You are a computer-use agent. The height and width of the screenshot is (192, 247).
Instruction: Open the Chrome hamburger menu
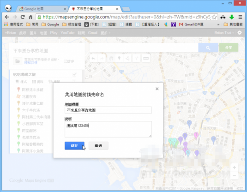(240, 17)
